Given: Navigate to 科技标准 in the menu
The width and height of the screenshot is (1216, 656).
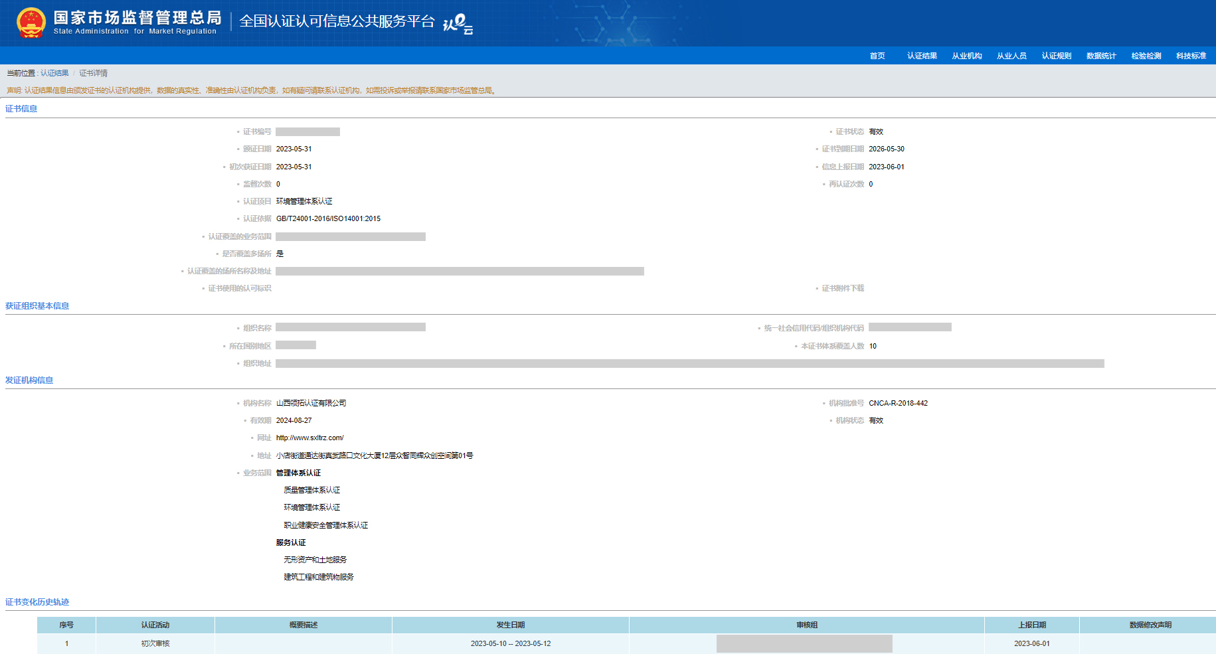Looking at the screenshot, I should click(1191, 56).
